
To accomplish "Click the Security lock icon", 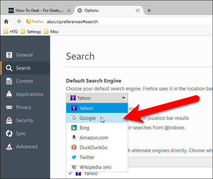I will coord(10,120).
